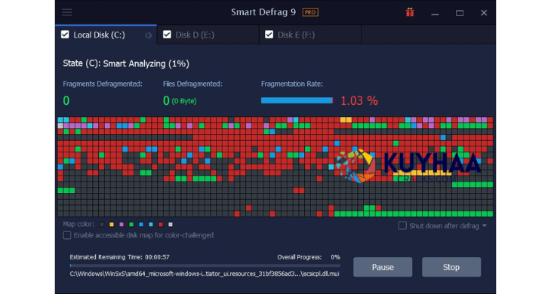Click the Files Defragmented label

[192, 84]
